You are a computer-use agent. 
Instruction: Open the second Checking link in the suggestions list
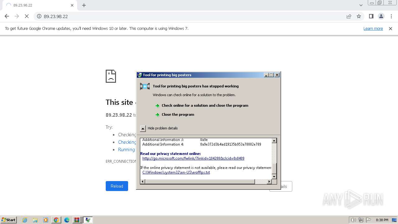pos(127,142)
